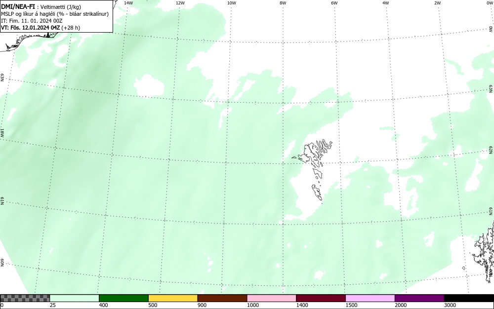Screen dimensions: 494x309
Task: Click the legend value '1400'
Action: pos(302,305)
